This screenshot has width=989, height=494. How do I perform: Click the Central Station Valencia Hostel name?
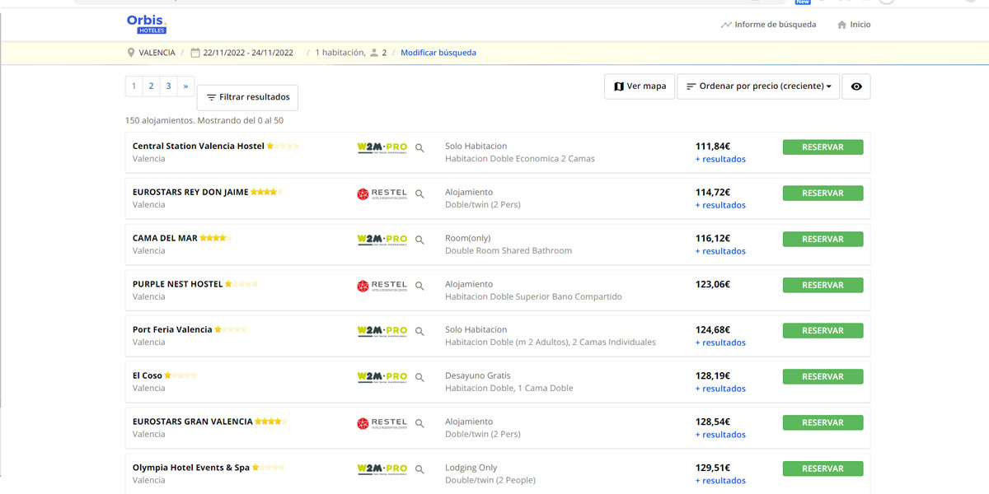[199, 147]
